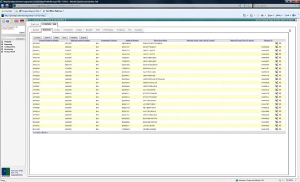Click Set as Default Page link

click(x=264, y=20)
